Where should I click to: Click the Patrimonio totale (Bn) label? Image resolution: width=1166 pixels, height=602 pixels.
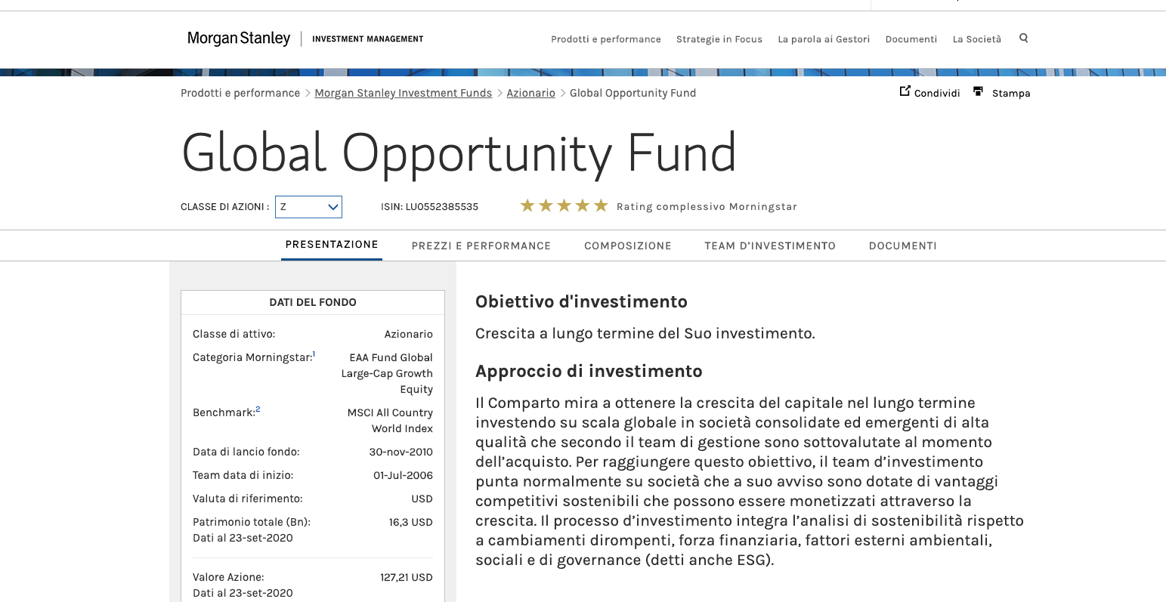pyautogui.click(x=252, y=522)
